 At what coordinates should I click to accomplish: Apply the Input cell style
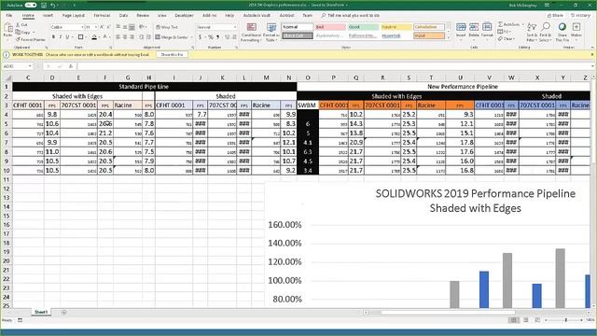pos(429,35)
